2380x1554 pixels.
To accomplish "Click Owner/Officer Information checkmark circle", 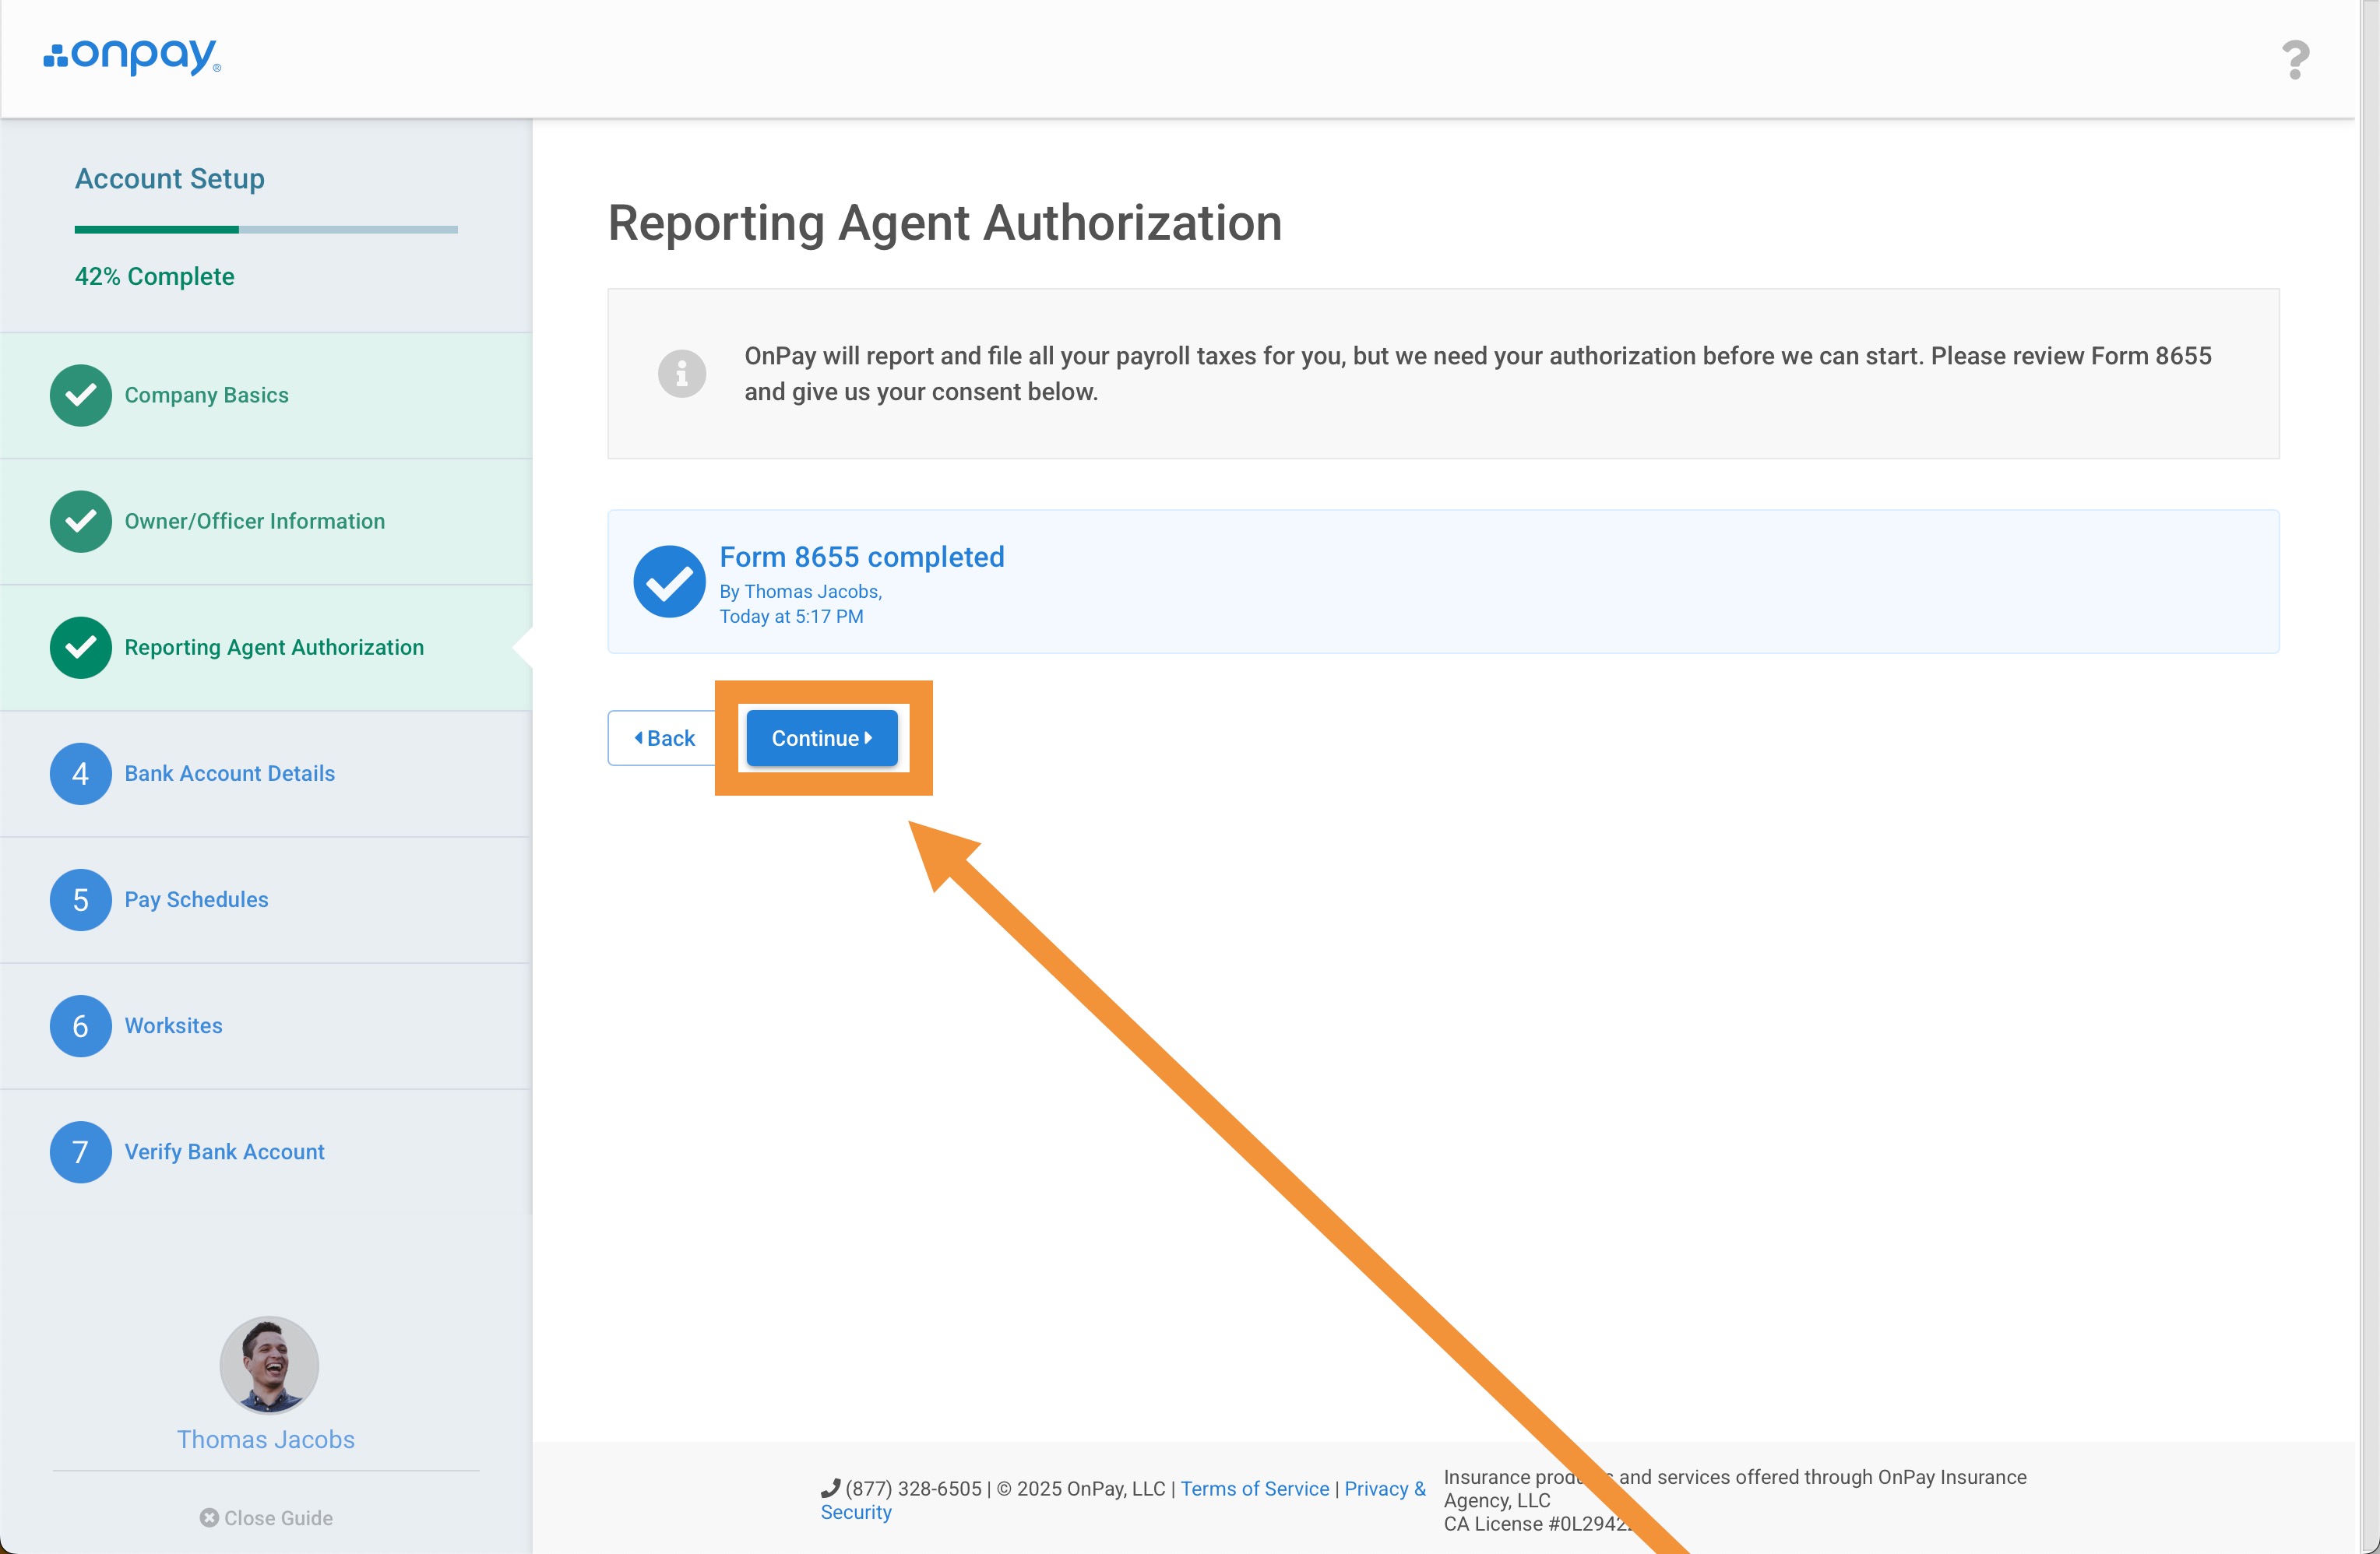I will (81, 521).
